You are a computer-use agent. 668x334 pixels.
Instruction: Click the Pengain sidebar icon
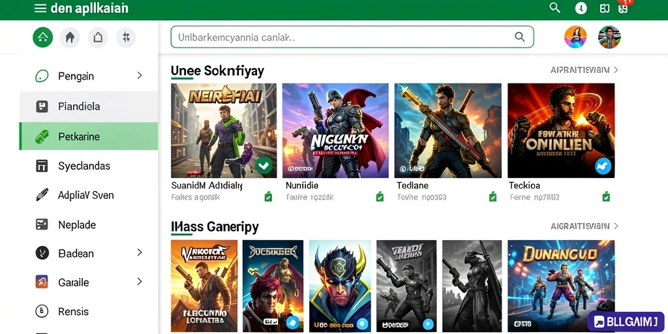pyautogui.click(x=42, y=76)
